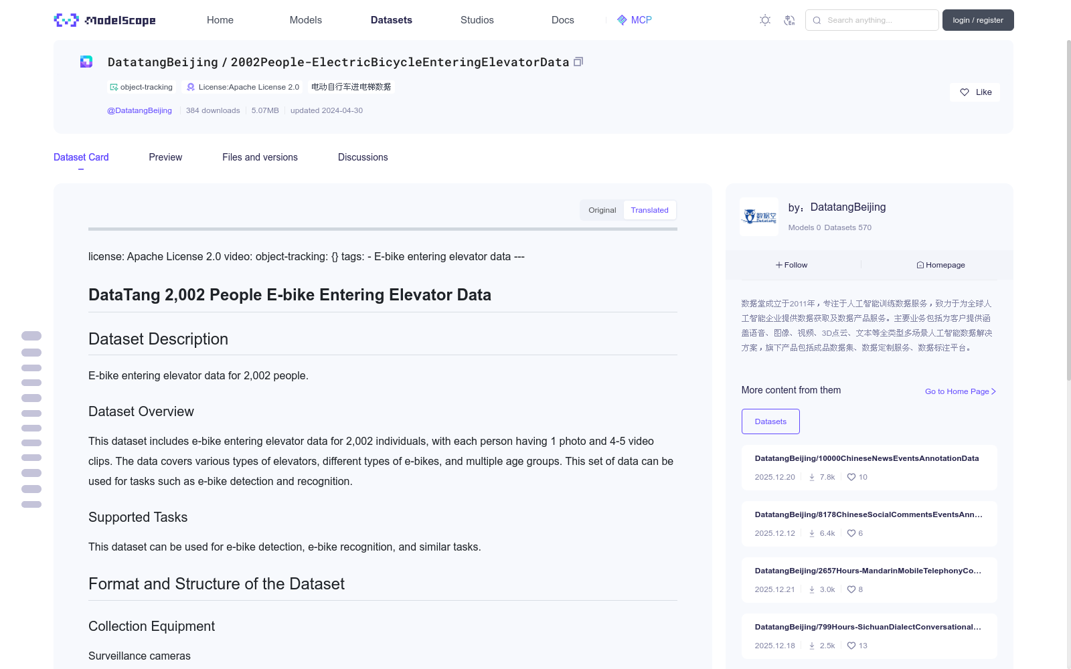The height and width of the screenshot is (669, 1071).
Task: Like this dataset
Action: 975,92
